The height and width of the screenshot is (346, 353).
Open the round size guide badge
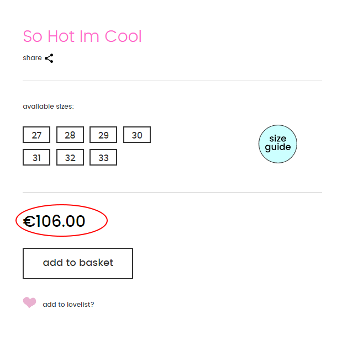pos(278,143)
